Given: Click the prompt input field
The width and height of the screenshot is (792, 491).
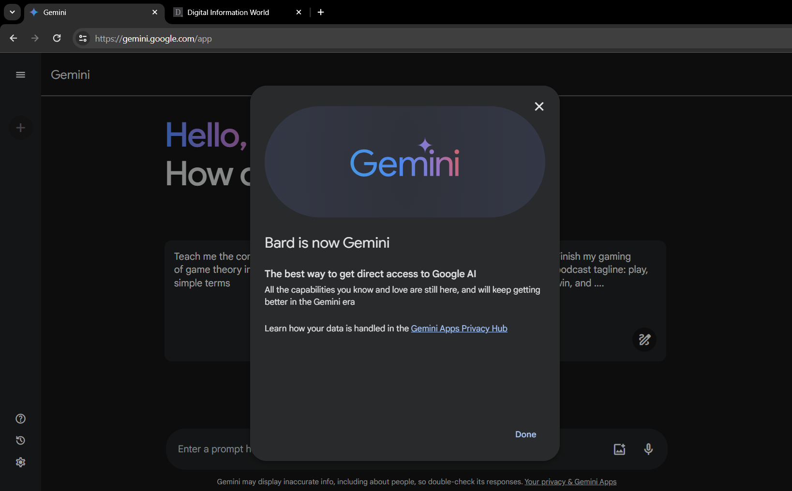Looking at the screenshot, I should click(417, 449).
